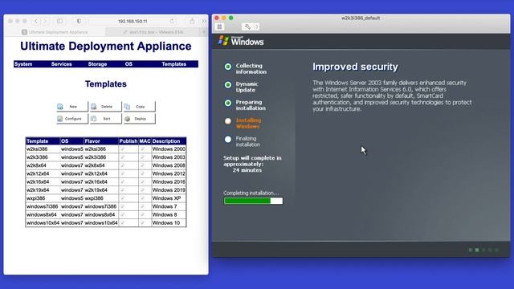Go forward in Safari browser
The image size is (514, 289).
[45, 21]
